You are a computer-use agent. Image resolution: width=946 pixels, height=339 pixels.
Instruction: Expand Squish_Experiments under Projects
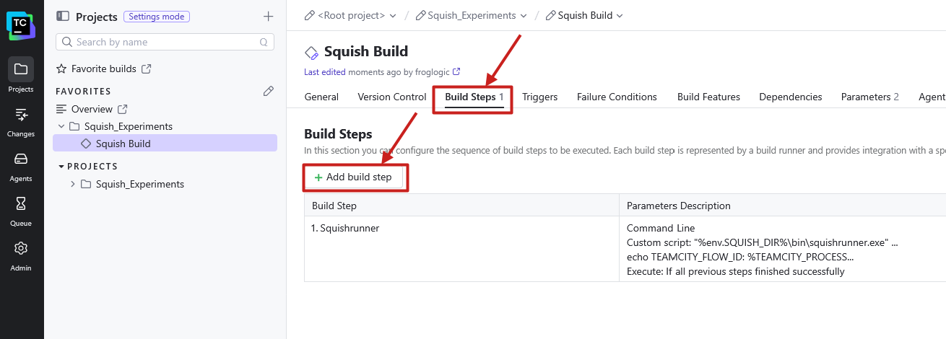[73, 184]
